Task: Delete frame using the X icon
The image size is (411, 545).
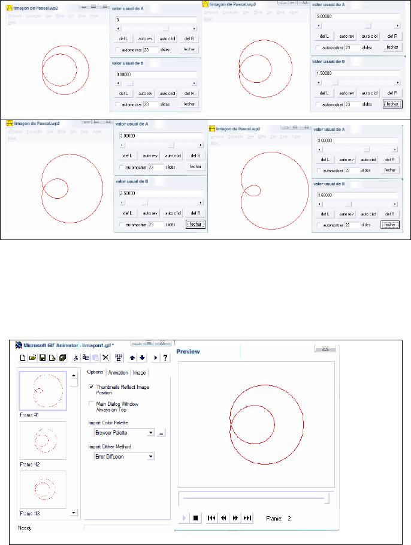Action: click(105, 358)
